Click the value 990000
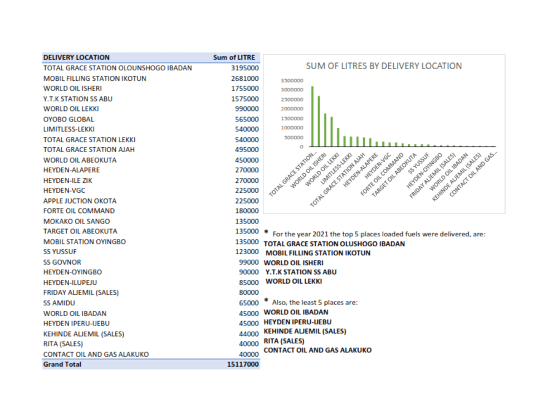The width and height of the screenshot is (557, 418). point(247,109)
